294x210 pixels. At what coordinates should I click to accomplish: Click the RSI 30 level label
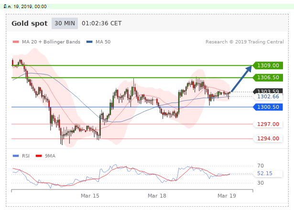click(x=261, y=183)
